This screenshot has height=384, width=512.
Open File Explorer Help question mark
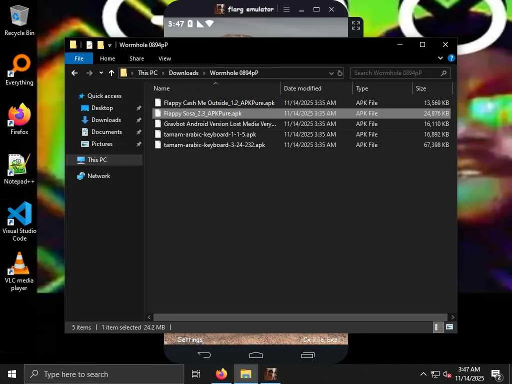pos(451,58)
